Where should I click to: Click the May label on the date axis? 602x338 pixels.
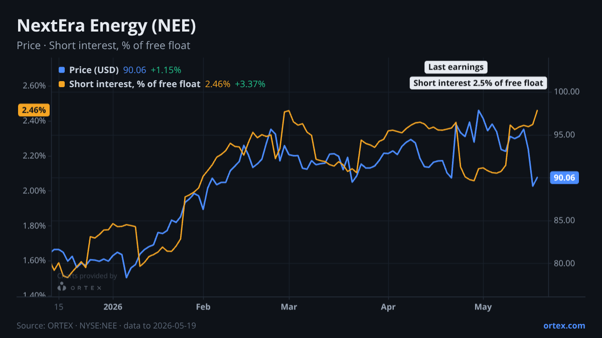(483, 307)
